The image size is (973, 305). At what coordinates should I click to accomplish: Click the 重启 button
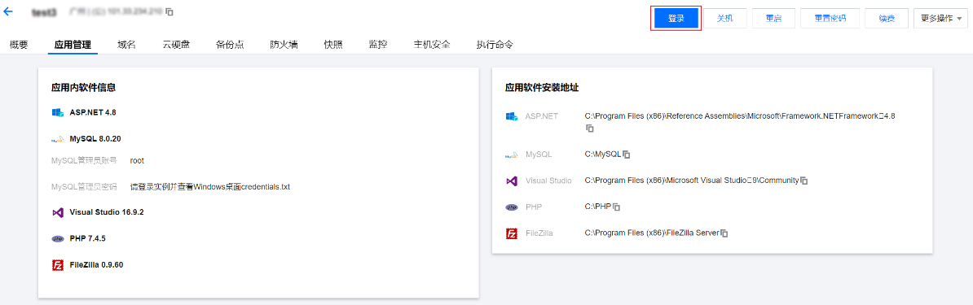coord(773,19)
